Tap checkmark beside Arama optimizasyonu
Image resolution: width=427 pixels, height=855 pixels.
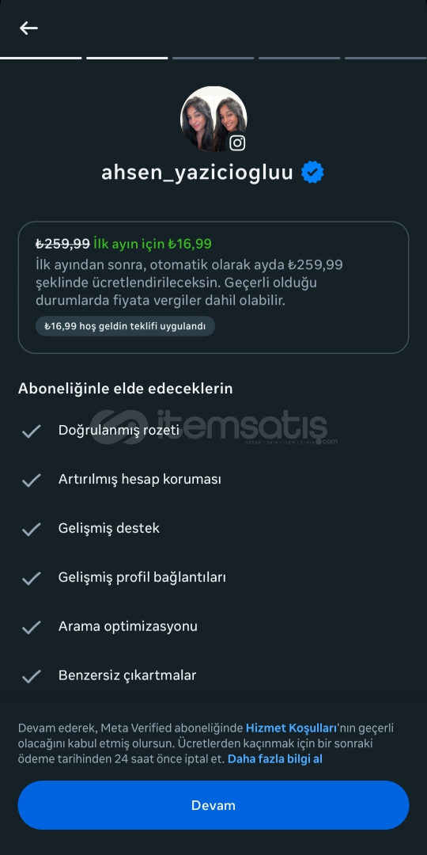(31, 628)
